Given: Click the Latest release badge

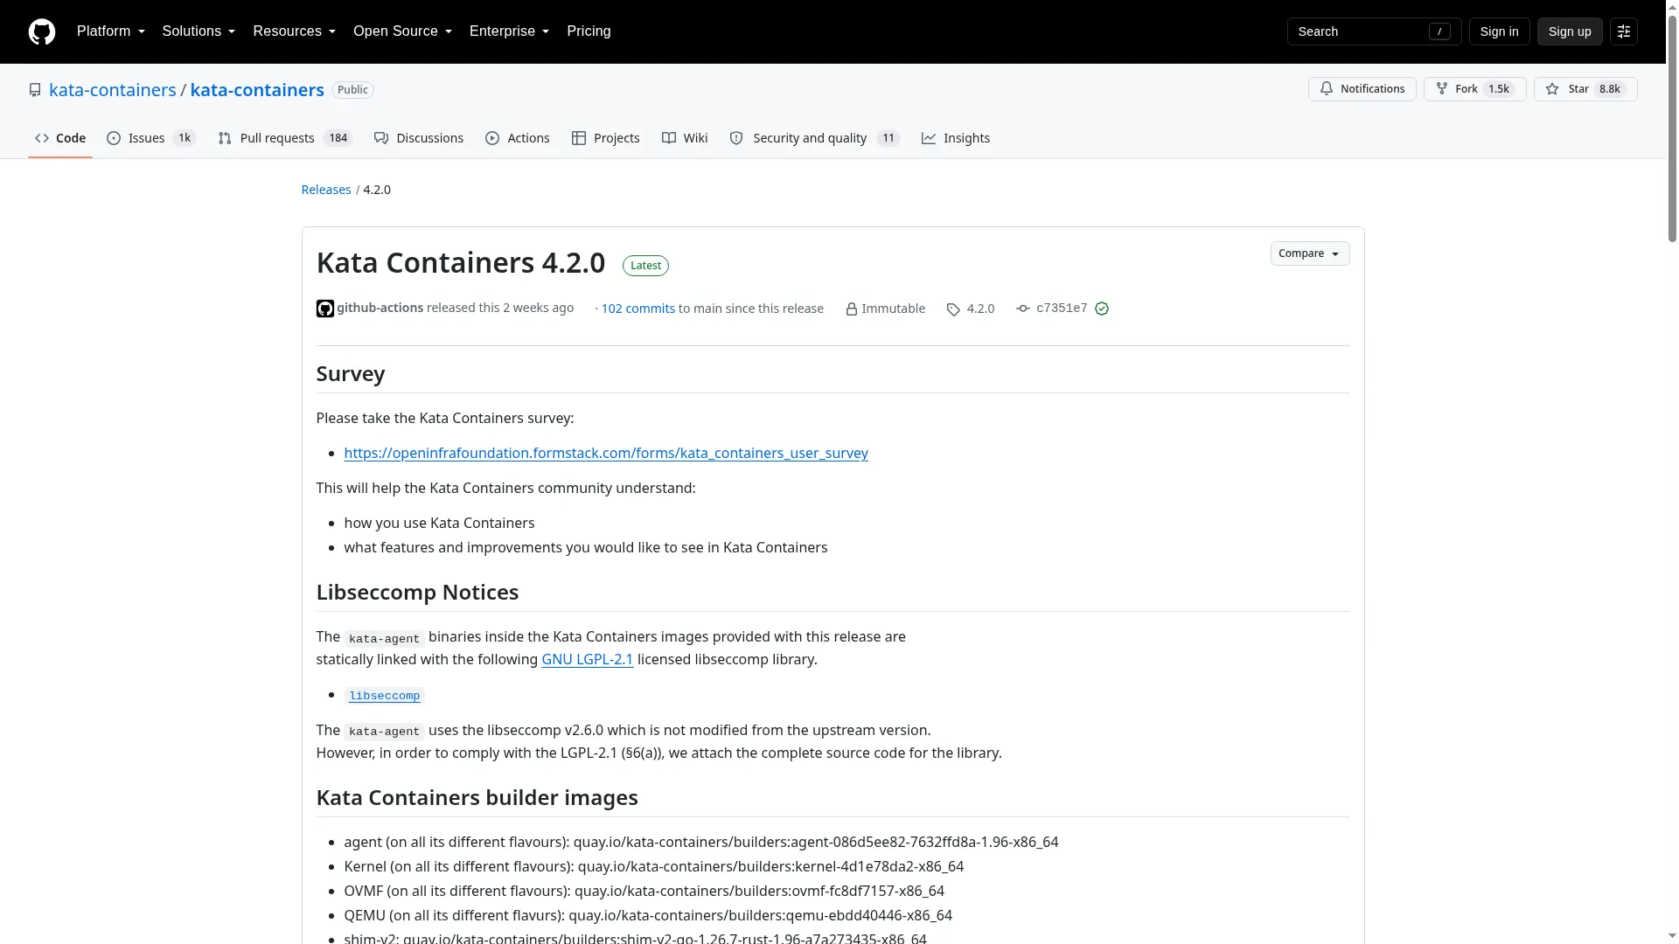Looking at the screenshot, I should pos(645,266).
